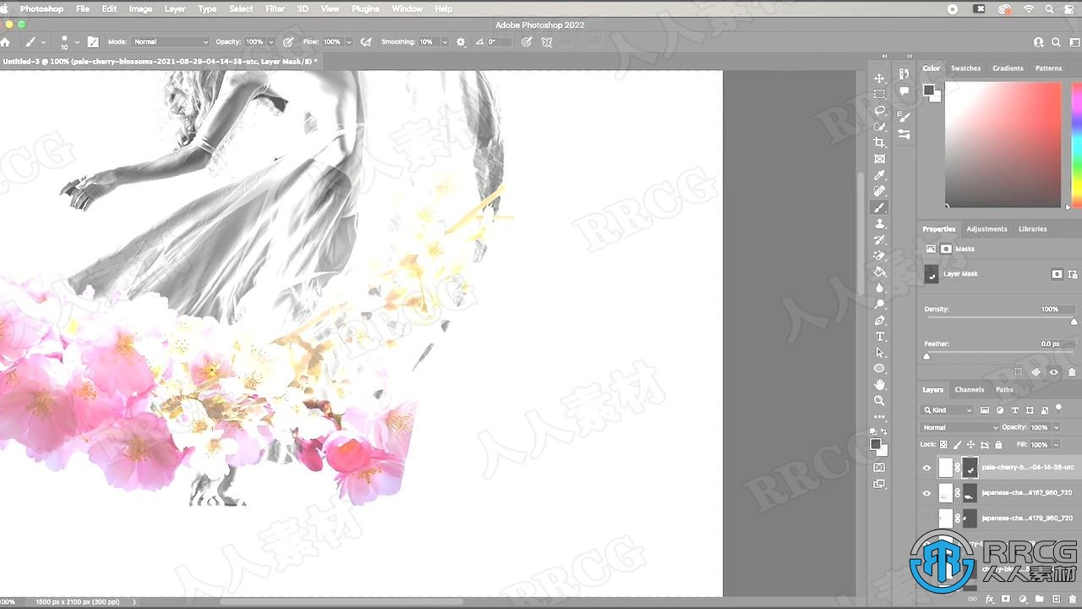This screenshot has height=609, width=1082.
Task: Toggle Brush Settings panel button
Action: click(93, 41)
